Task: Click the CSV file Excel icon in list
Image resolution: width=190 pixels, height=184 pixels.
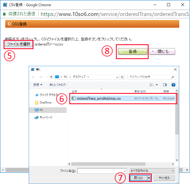Action: [x=74, y=98]
